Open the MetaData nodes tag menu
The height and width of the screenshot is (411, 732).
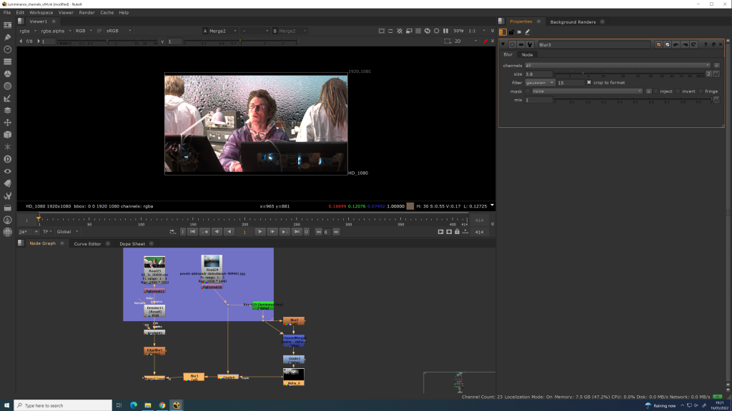7,183
